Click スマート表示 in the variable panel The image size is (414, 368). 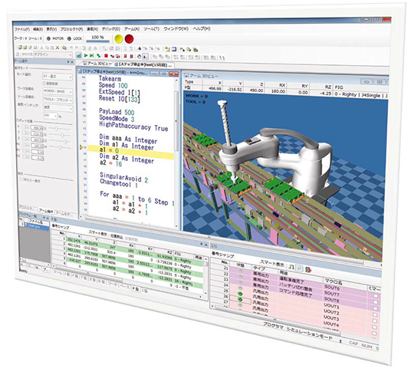coord(97,233)
